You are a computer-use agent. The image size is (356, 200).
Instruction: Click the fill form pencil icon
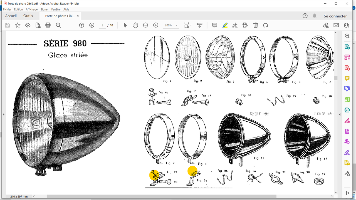(245, 25)
